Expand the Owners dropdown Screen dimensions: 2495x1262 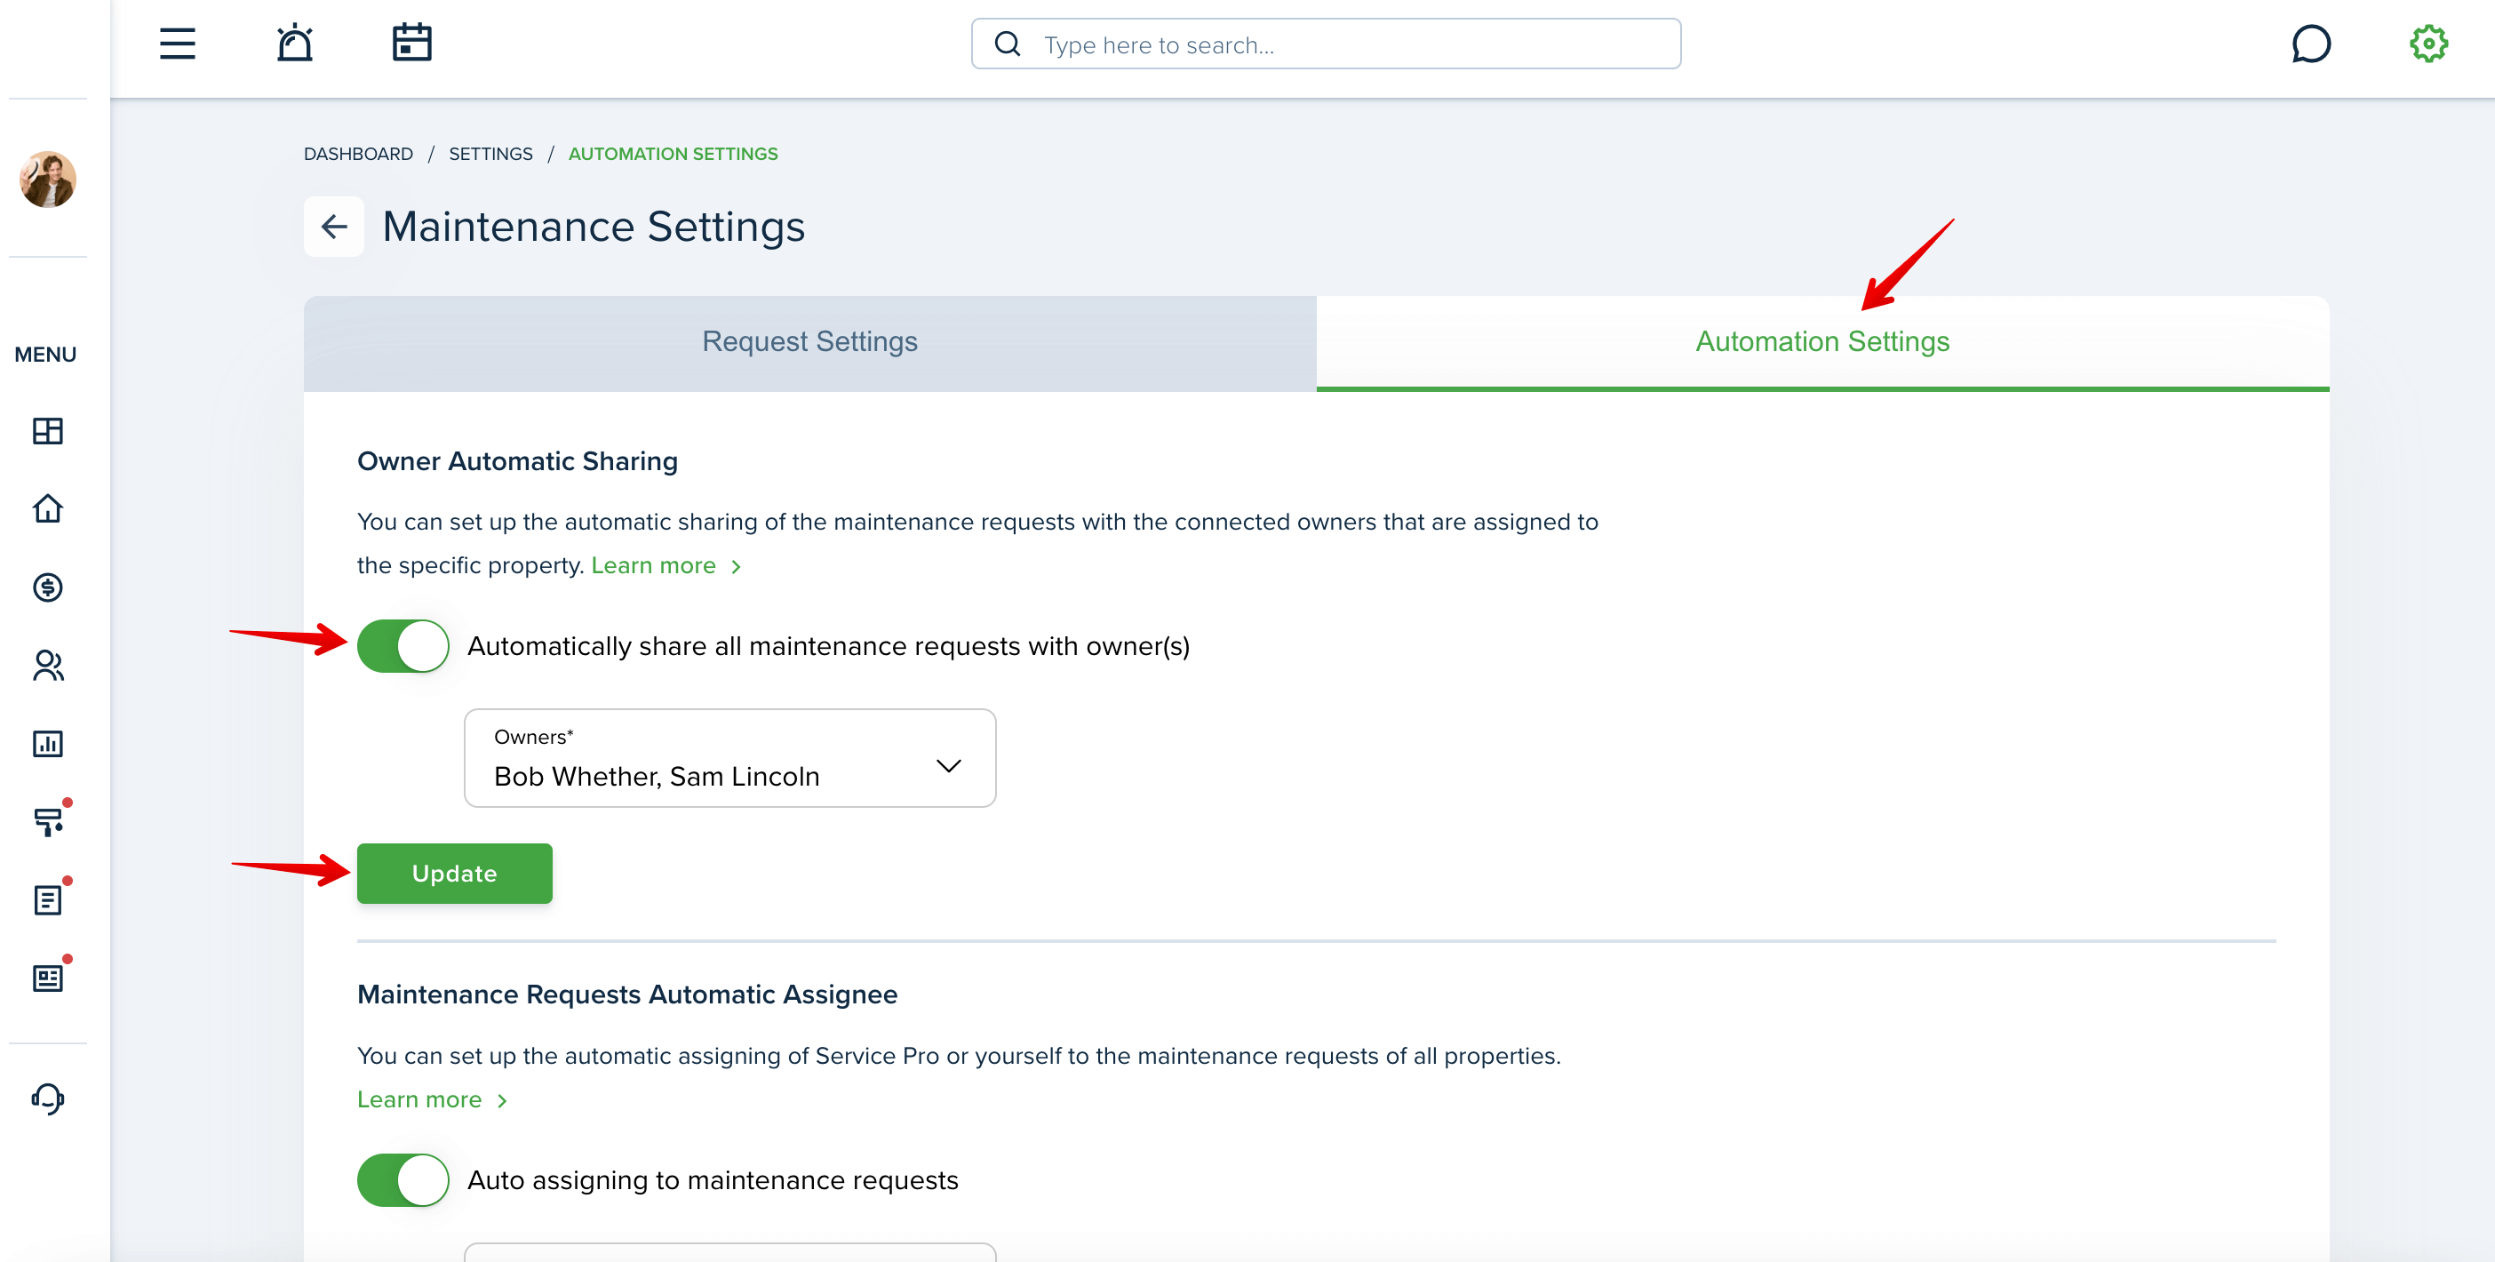coord(729,757)
